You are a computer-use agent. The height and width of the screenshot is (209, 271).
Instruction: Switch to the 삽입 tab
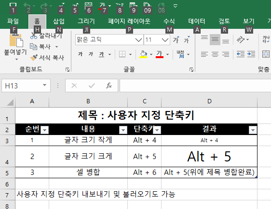(59, 21)
